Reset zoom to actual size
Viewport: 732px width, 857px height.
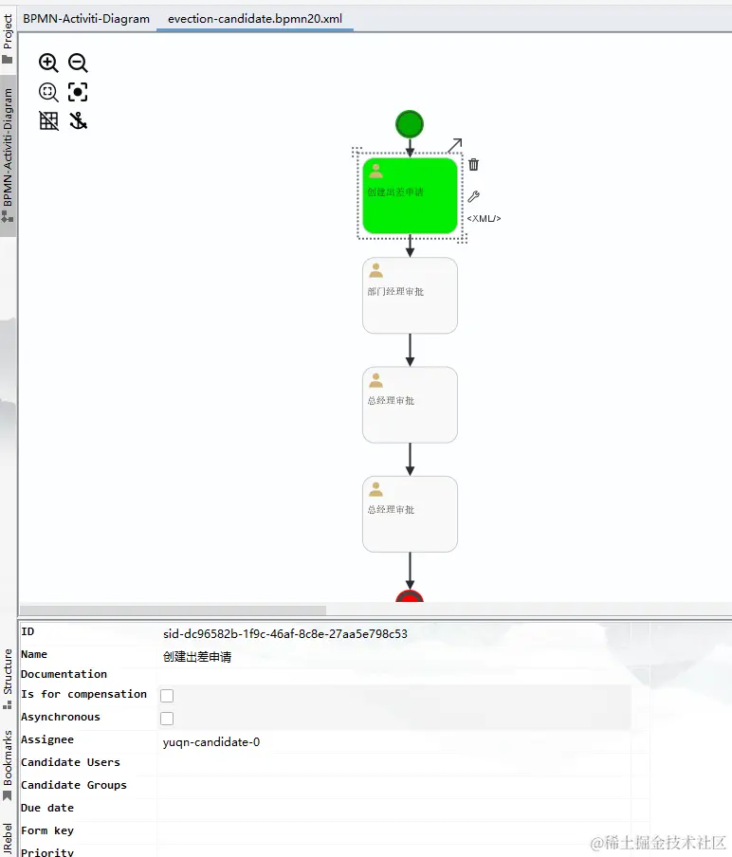click(x=48, y=92)
